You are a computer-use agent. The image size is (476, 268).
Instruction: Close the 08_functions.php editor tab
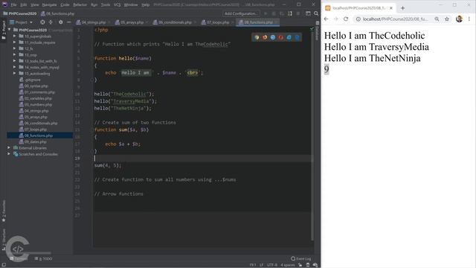point(276,22)
